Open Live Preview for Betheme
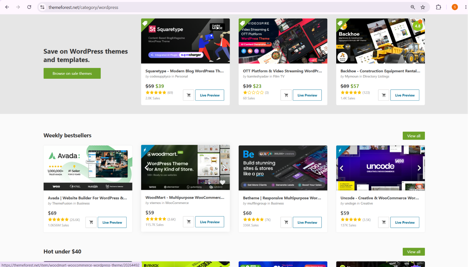This screenshot has width=468, height=267. coord(307,222)
